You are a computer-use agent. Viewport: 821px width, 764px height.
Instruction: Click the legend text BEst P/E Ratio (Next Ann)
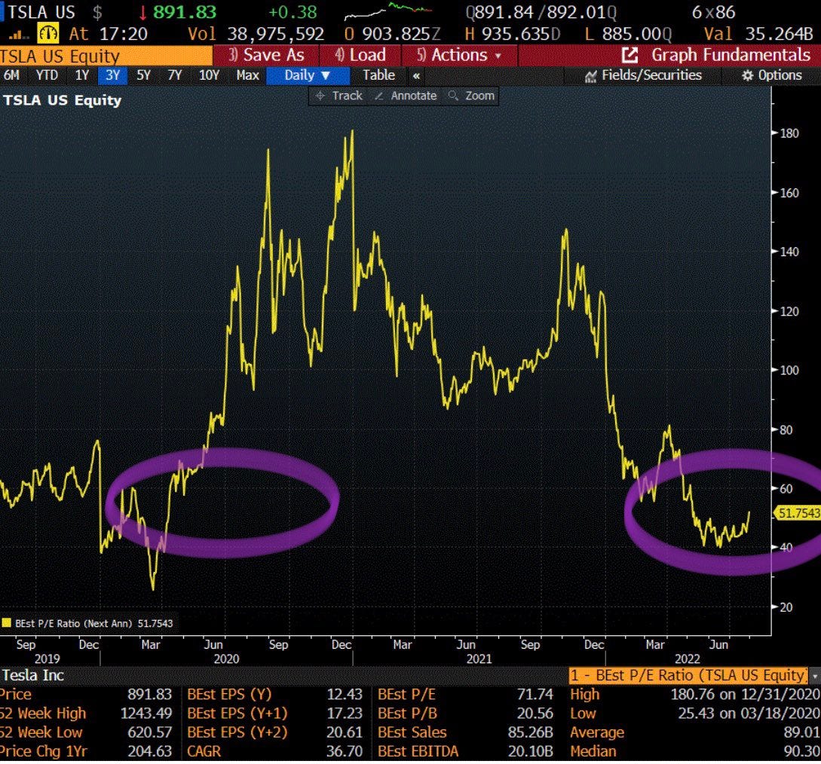[75, 624]
